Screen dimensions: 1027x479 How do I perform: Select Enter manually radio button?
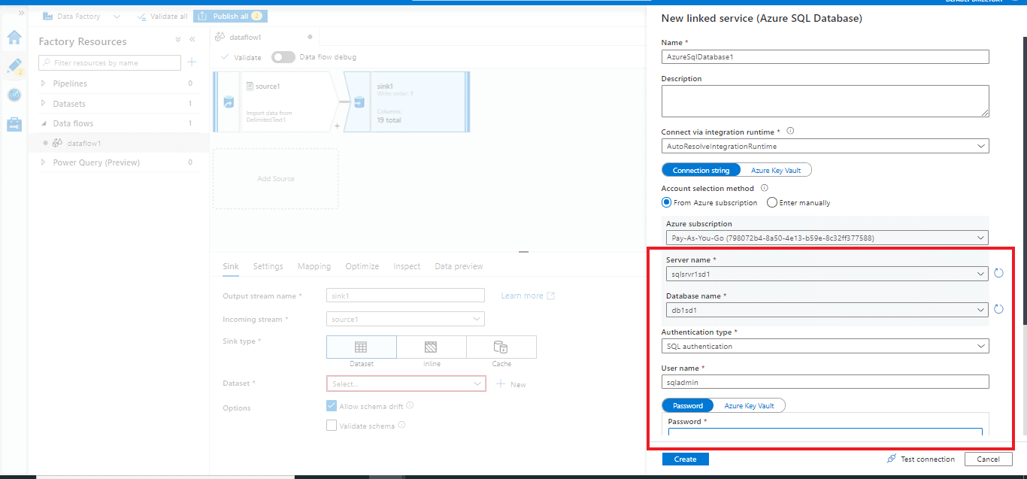click(x=771, y=202)
